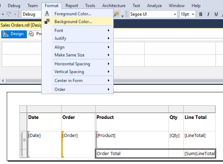The width and height of the screenshot is (223, 164).
Task: Open the Architecture menu
Action: click(x=114, y=6)
